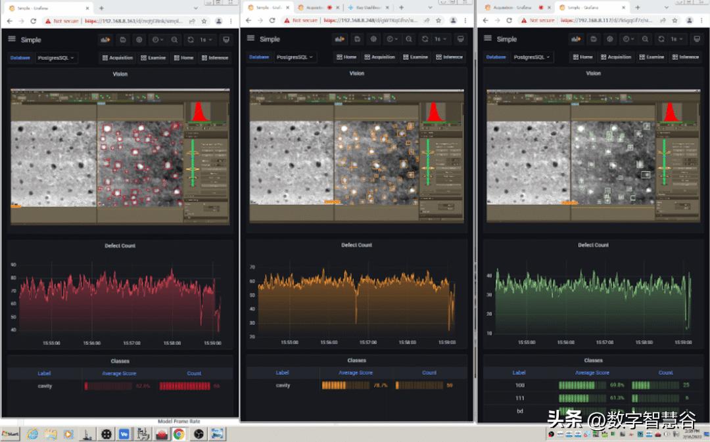Open Inference dashboard link in the middle window
710x442 pixels.
click(450, 57)
